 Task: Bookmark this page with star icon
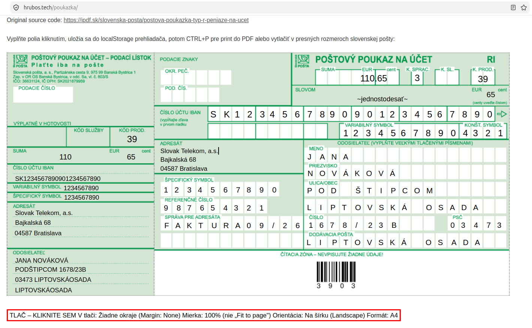[x=524, y=8]
